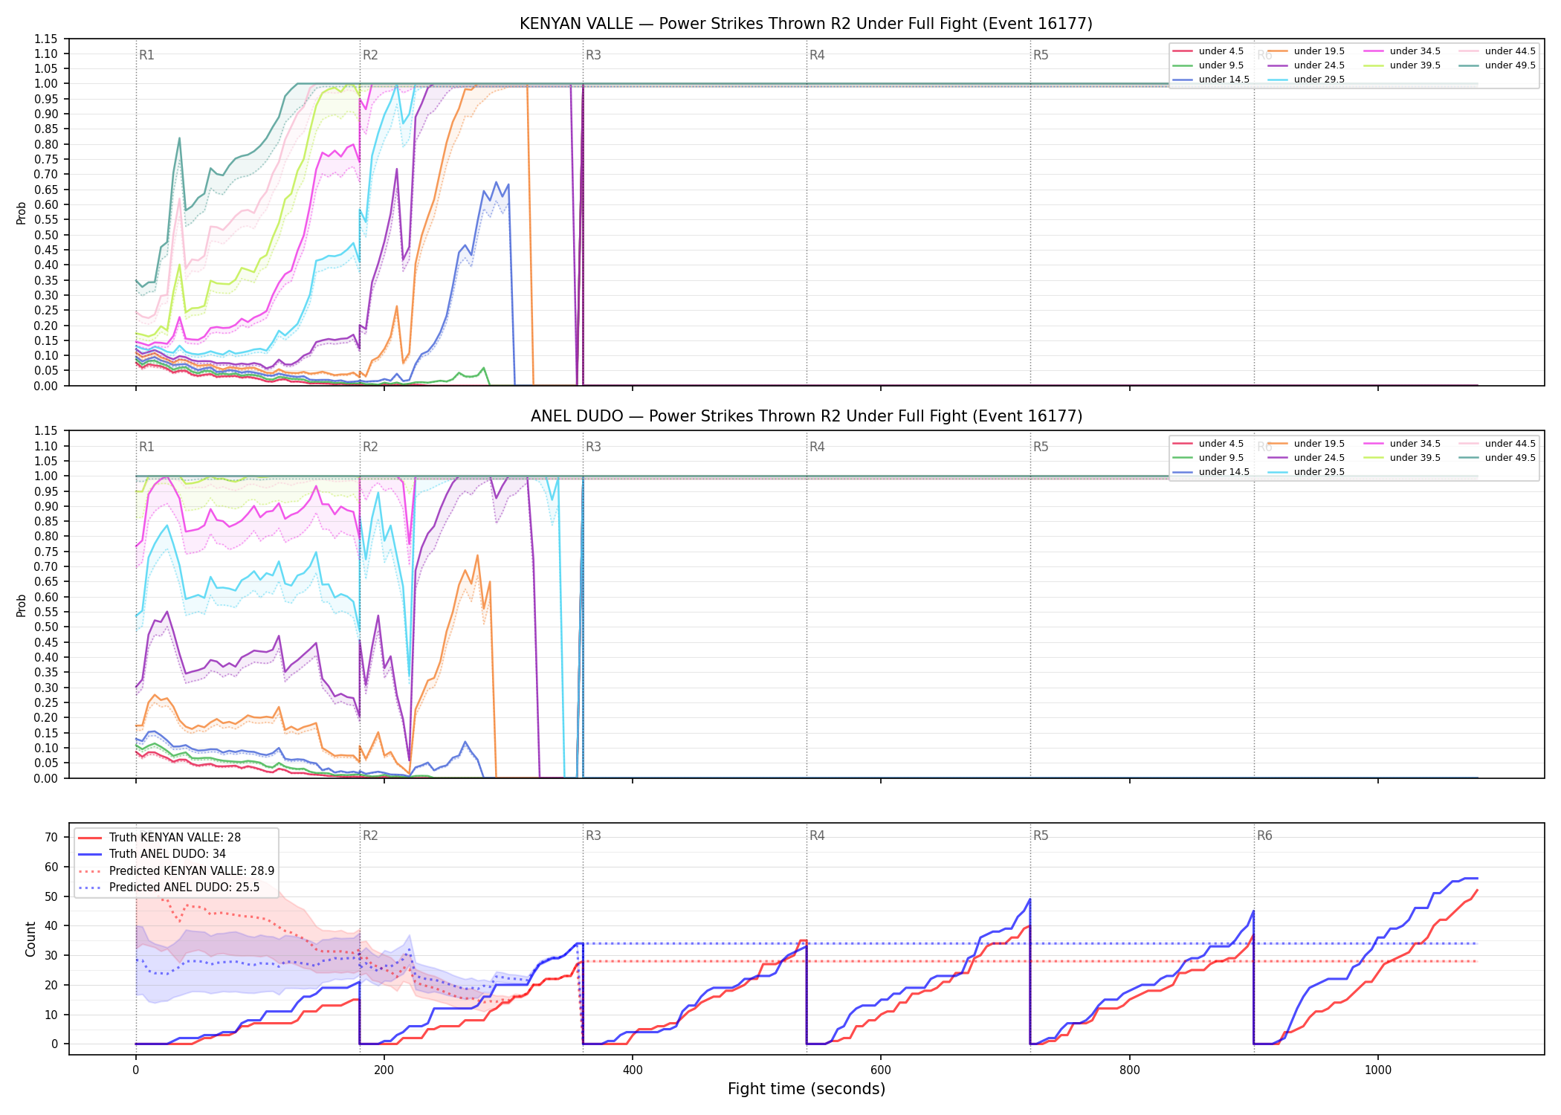Select 'under 34.5' in KENYAN VALLE legend

(x=1402, y=51)
